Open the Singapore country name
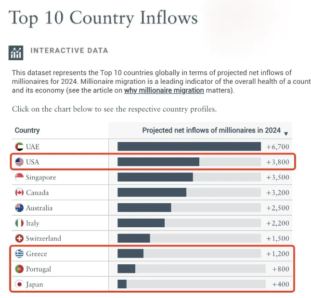Screen dimensions: 311x298 coord(41,177)
